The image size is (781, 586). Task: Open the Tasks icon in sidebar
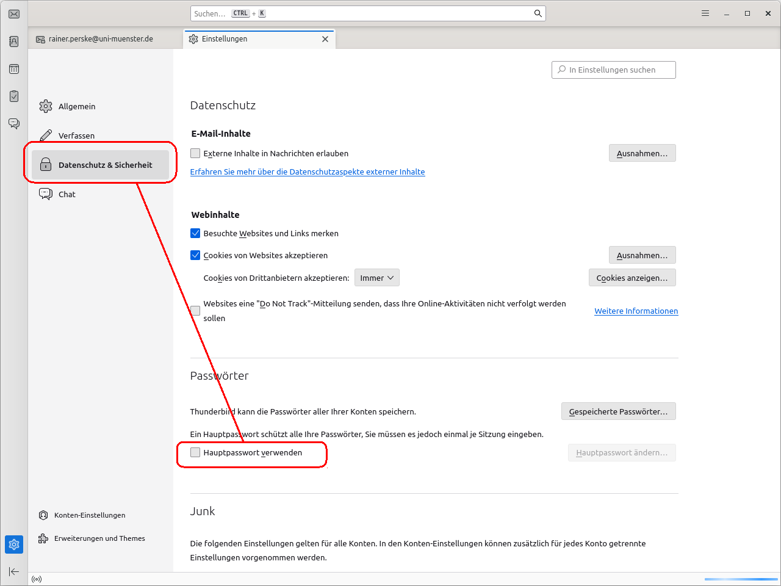coord(14,96)
